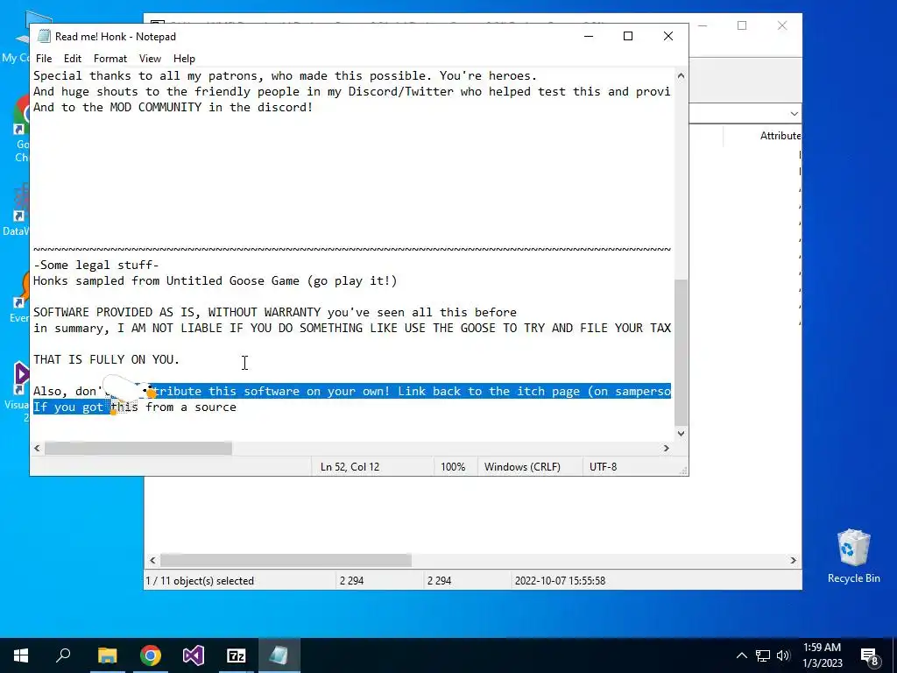Click the 'SOFTWARE PROVIDED AS IS' line
The height and width of the screenshot is (673, 897).
274,313
